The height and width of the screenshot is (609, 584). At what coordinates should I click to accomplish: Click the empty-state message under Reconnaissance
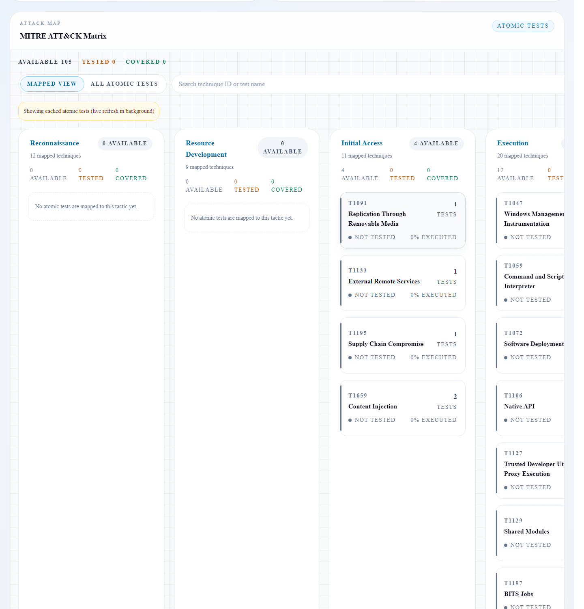tap(91, 207)
